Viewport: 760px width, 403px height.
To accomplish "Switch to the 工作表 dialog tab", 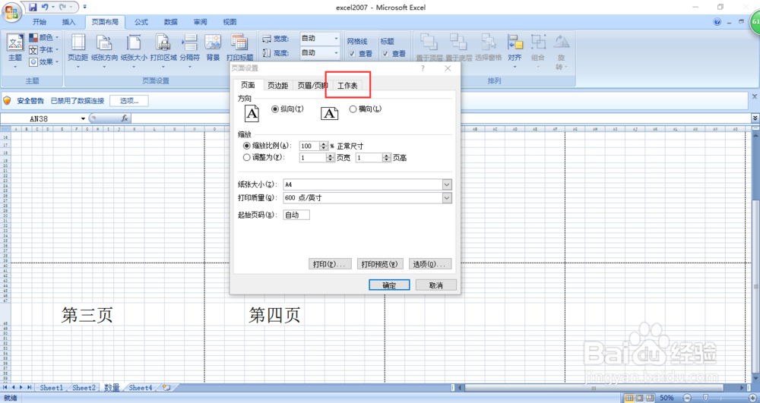I will point(347,86).
